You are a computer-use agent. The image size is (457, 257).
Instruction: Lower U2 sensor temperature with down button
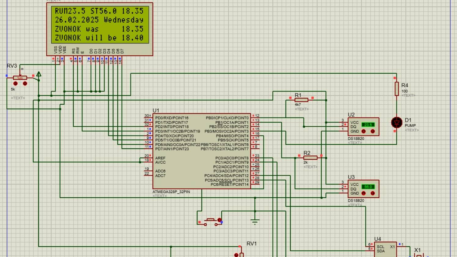click(363, 131)
